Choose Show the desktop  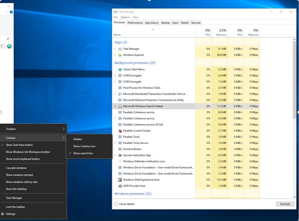[33, 189]
